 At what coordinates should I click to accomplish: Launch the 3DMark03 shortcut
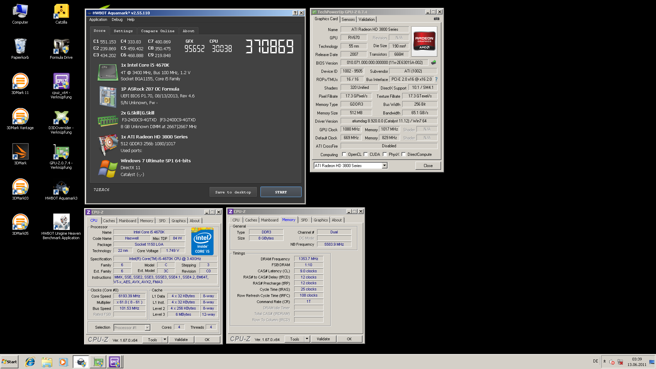tap(20, 190)
